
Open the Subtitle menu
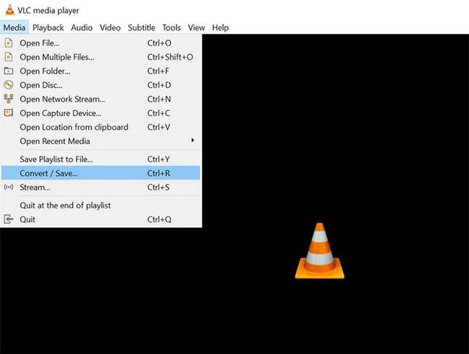click(x=141, y=27)
